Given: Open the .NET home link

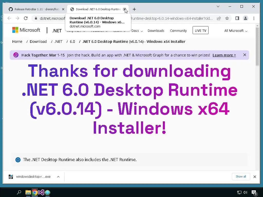Looking at the screenshot, I should point(57,31).
